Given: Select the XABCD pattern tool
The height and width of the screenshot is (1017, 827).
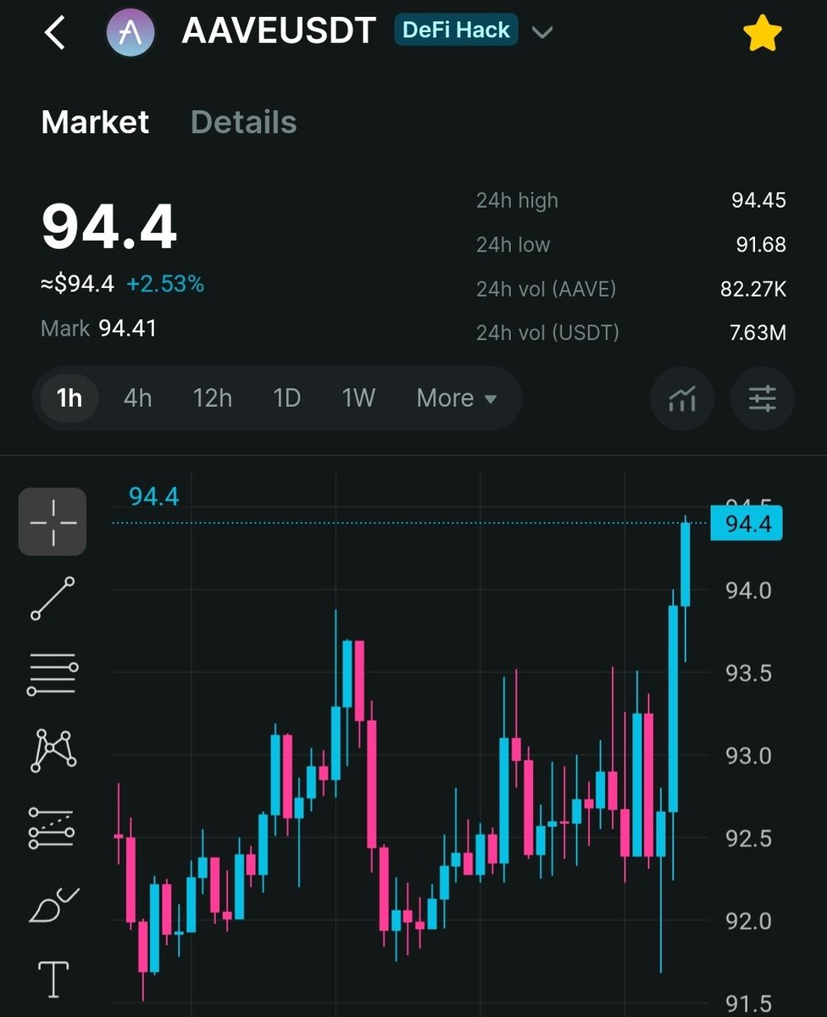Looking at the screenshot, I should coord(53,750).
